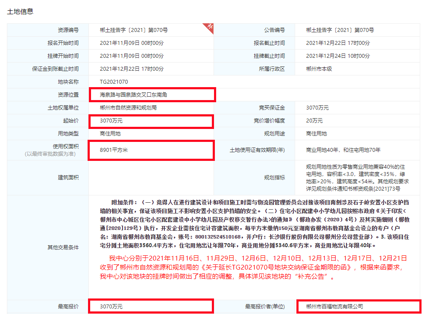The height and width of the screenshot is (314, 428).
Task: Select 挂牌截止时间 value 2021年12月24日 10时00分
Action: (x=338, y=56)
